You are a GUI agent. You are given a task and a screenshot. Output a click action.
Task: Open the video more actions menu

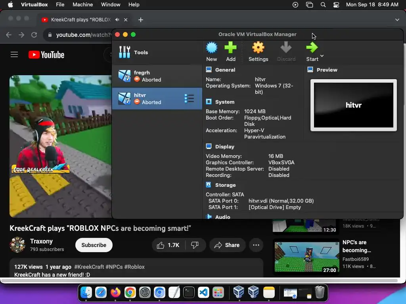(x=256, y=245)
